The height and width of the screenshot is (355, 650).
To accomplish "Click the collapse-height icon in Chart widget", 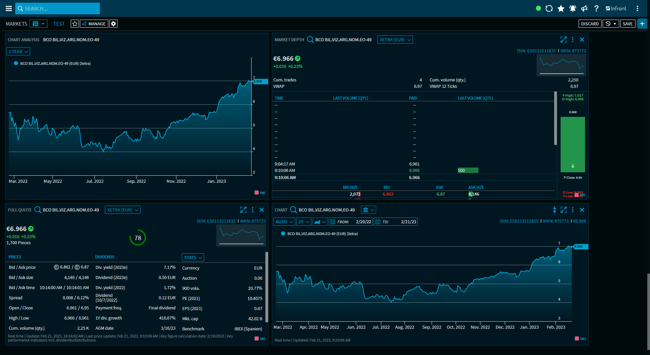I will pyautogui.click(x=554, y=210).
